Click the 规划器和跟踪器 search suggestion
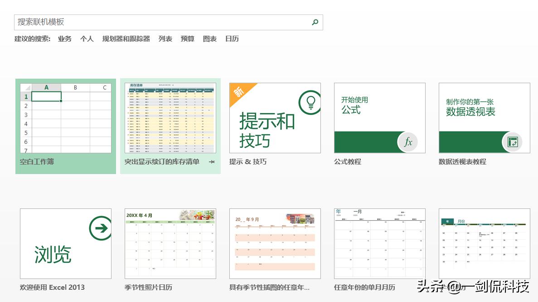Image resolution: width=538 pixels, height=302 pixels. coord(126,39)
